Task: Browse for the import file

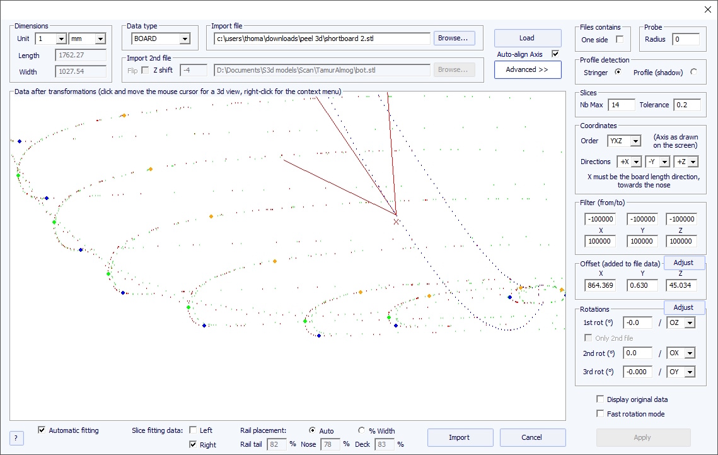Action: coord(453,38)
